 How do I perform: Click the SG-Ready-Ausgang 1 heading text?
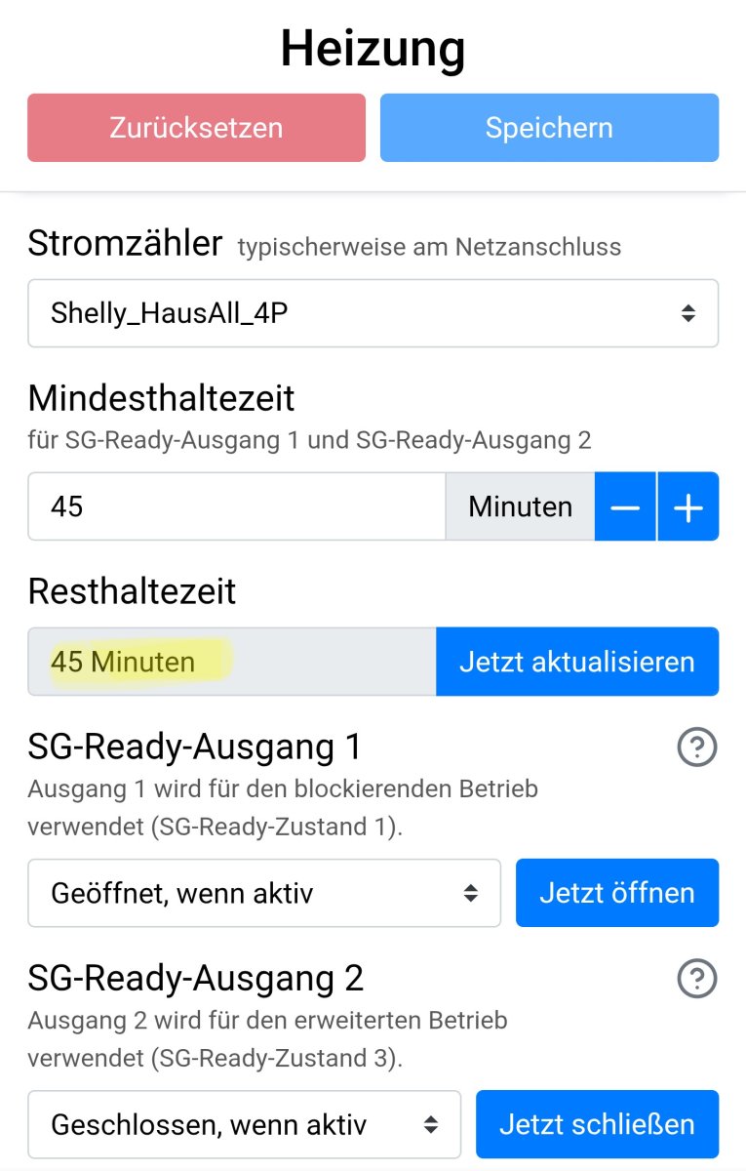pyautogui.click(x=194, y=747)
